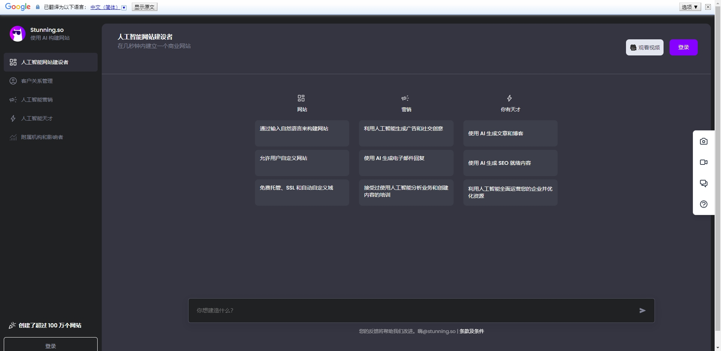The height and width of the screenshot is (351, 721).
Task: Open the translation language dropdown arrow
Action: [x=124, y=7]
